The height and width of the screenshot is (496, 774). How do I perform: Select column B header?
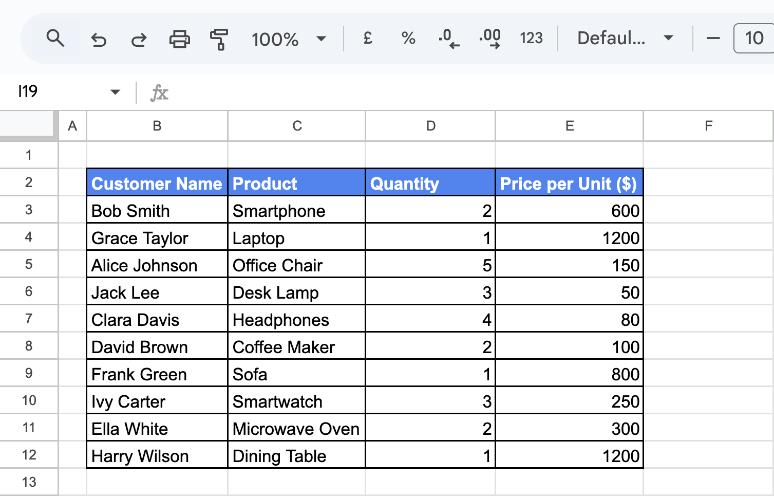click(157, 126)
